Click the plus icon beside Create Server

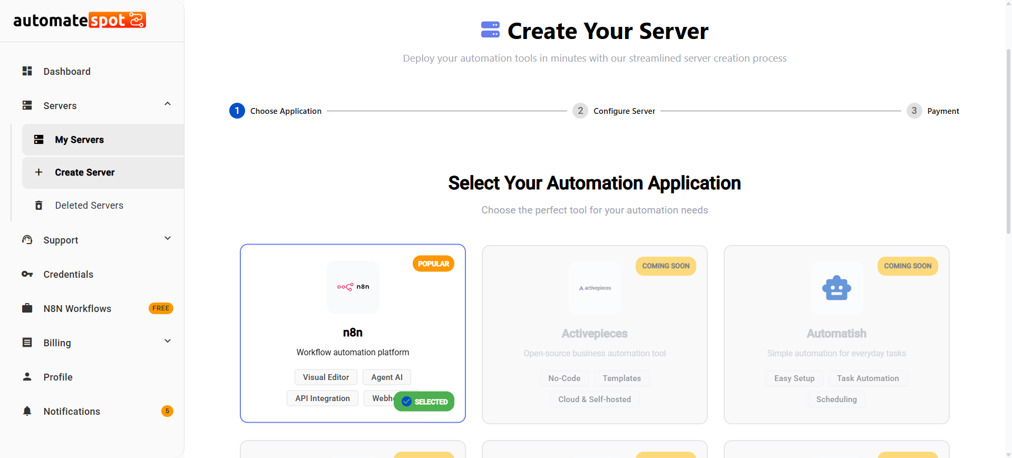[39, 172]
